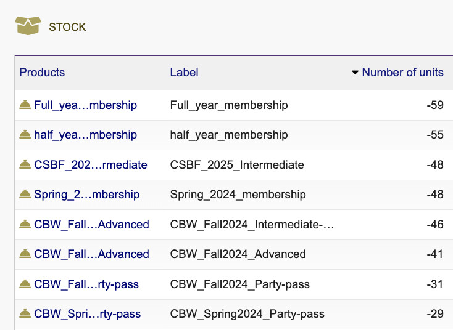Click the STOCK heading text
The image size is (453, 330).
pyautogui.click(x=67, y=27)
